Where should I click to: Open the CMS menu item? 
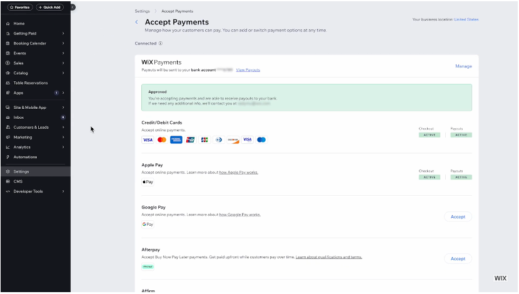pos(36,182)
